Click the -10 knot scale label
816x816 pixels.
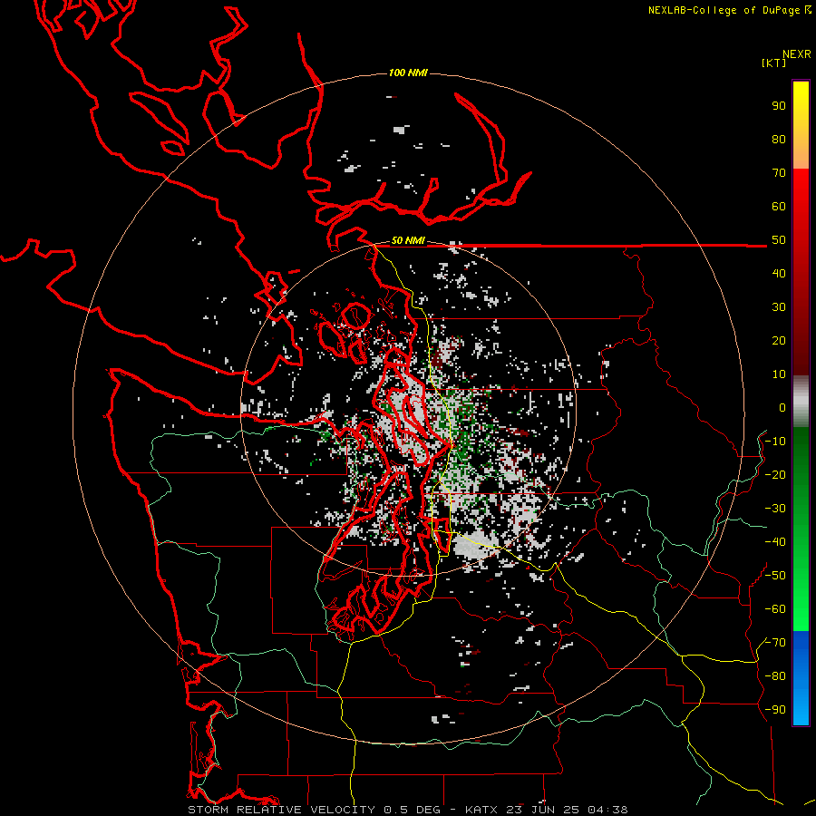coord(775,442)
